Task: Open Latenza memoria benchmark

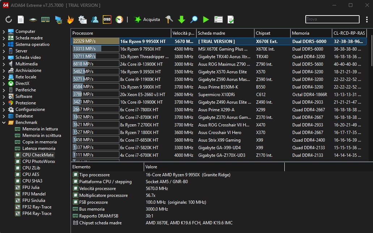Action: 39,148
